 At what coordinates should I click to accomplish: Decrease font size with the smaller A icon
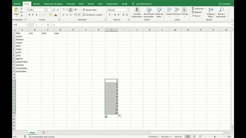(x=58, y=10)
